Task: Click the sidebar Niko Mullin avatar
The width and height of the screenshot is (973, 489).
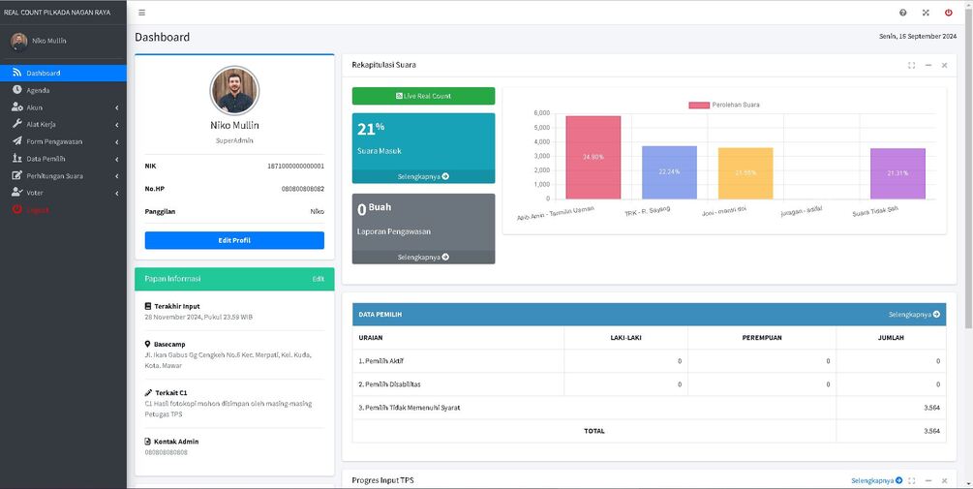Action: pos(18,42)
